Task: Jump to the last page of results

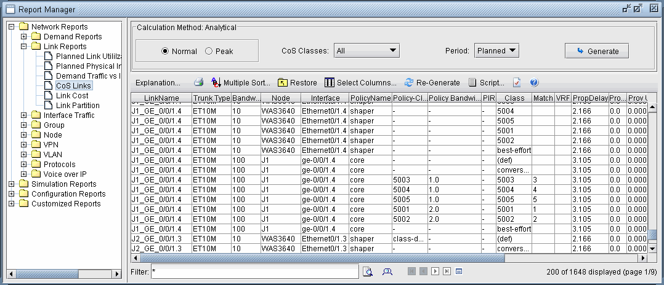Action: tap(447, 271)
